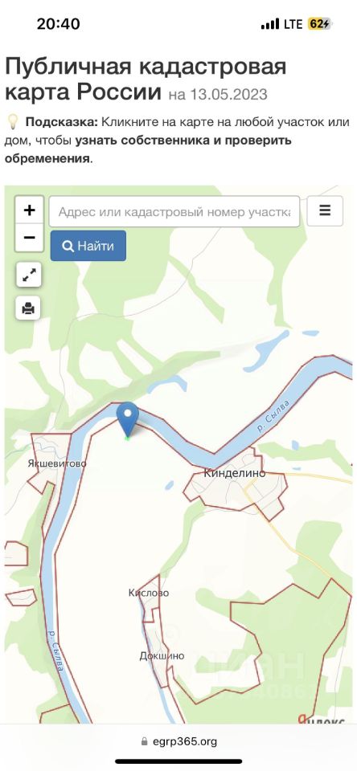357x771 pixels.
Task: Select the Кинделино settlement on map
Action: click(235, 474)
